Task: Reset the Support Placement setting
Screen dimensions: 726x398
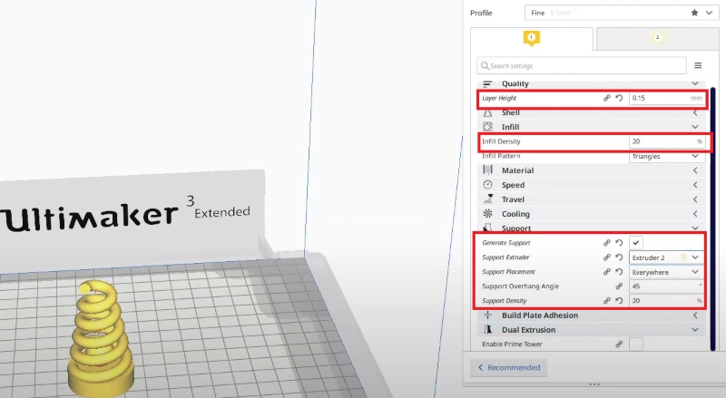Action: pos(619,272)
